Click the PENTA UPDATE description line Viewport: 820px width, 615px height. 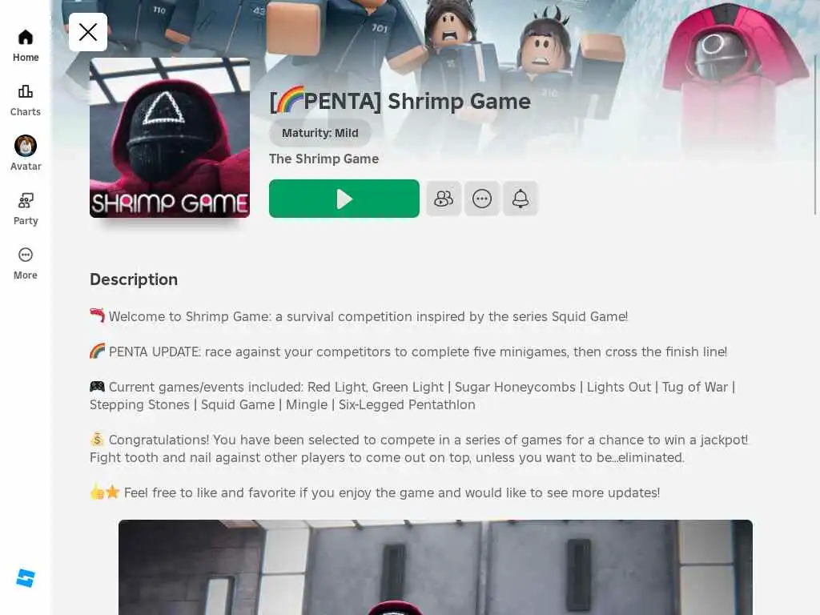click(408, 352)
